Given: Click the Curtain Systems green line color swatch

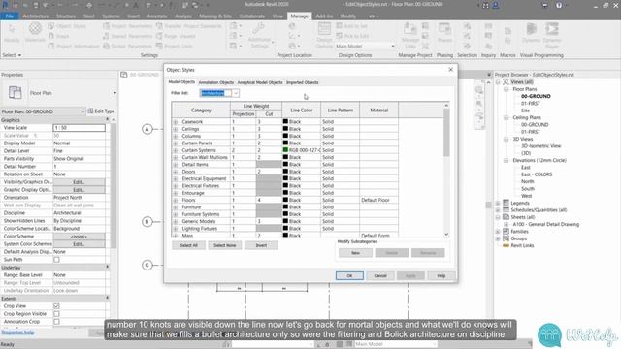Looking at the screenshot, I should pyautogui.click(x=285, y=150).
